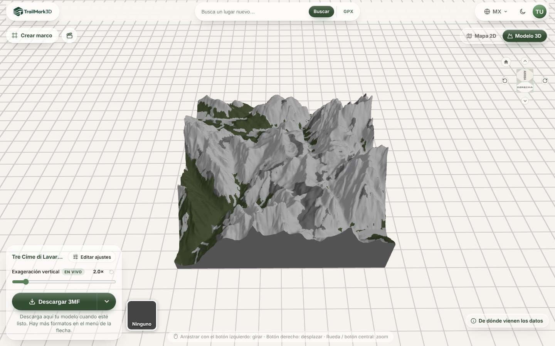Toggle dark mode with the moon icon
The image size is (555, 346).
[523, 12]
